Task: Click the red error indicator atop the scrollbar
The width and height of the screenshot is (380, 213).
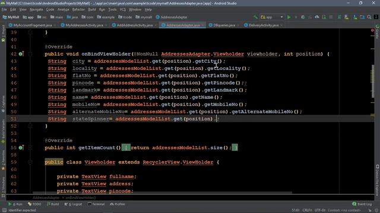Action: [372, 30]
